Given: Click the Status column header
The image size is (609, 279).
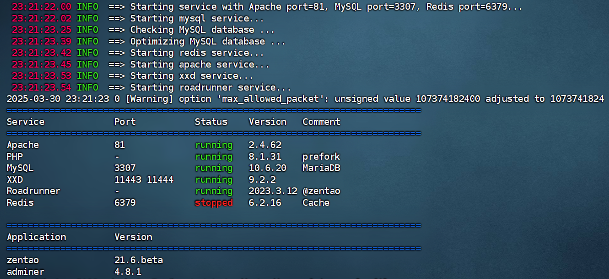Looking at the screenshot, I should pos(211,122).
